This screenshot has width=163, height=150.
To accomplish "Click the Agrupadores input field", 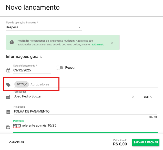I will (77, 84).
